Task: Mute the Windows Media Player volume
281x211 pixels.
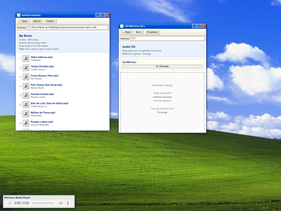Action: point(61,203)
